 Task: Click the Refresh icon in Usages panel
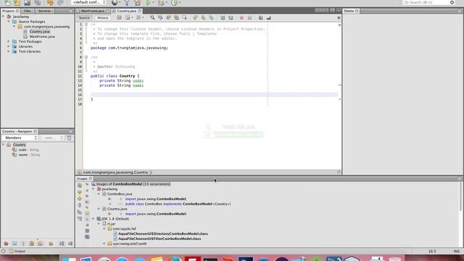(80, 186)
